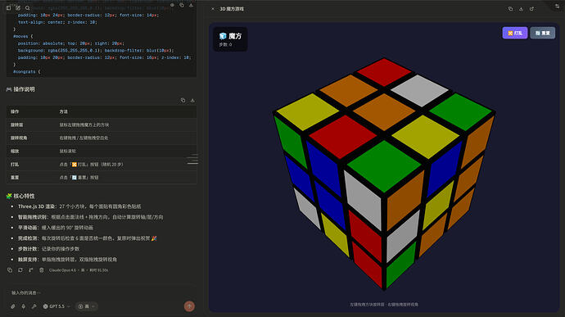
Task: Click the green centre sticker at the front corner of the cube top
Action: tap(384, 166)
